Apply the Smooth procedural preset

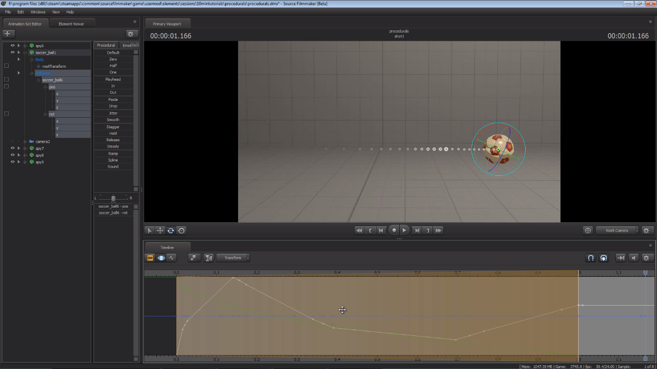click(113, 120)
